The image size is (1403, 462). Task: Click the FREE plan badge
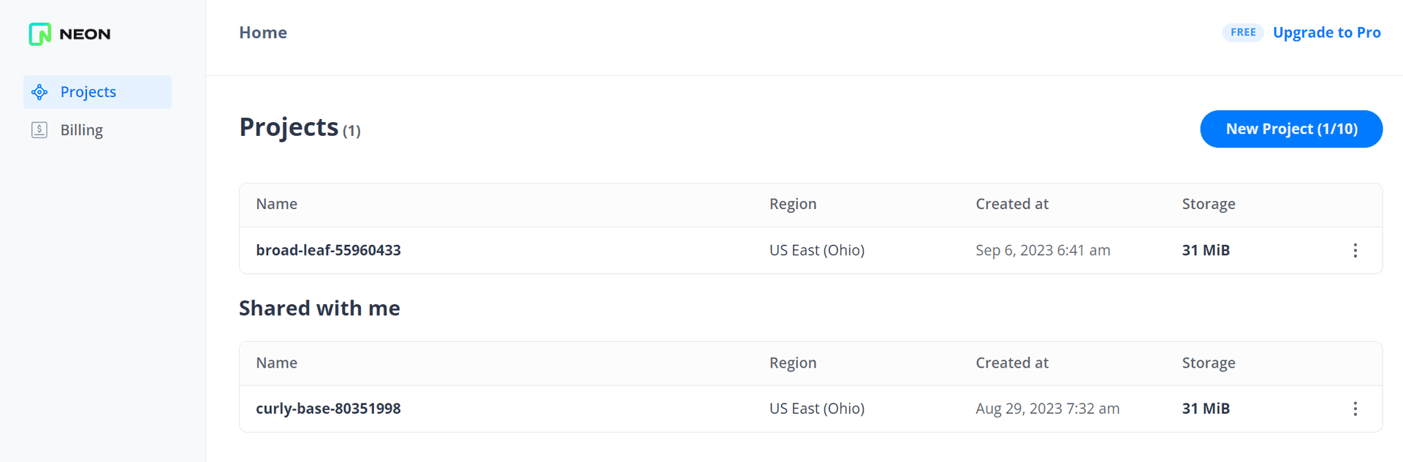point(1243,32)
